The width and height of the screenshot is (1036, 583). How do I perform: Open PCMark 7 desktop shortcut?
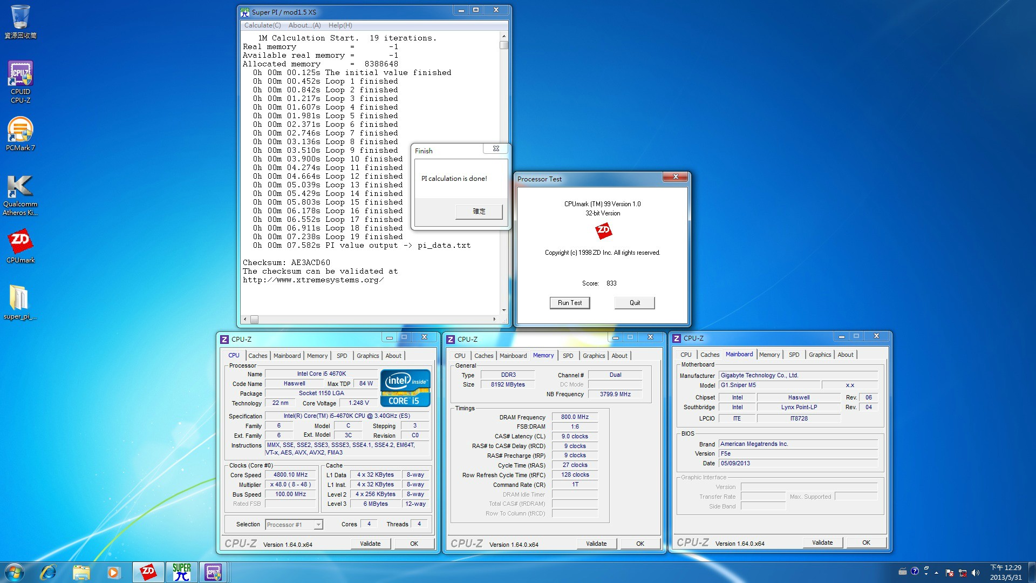coord(21,134)
